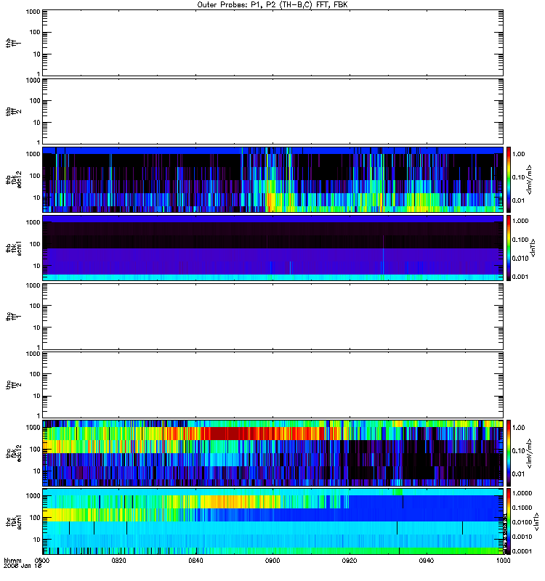The width and height of the screenshot is (545, 581).
Task: Click the '0840' time axis label
Action: pos(195,561)
